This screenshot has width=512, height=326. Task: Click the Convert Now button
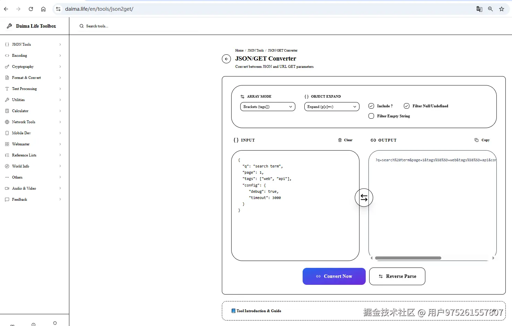pyautogui.click(x=334, y=276)
